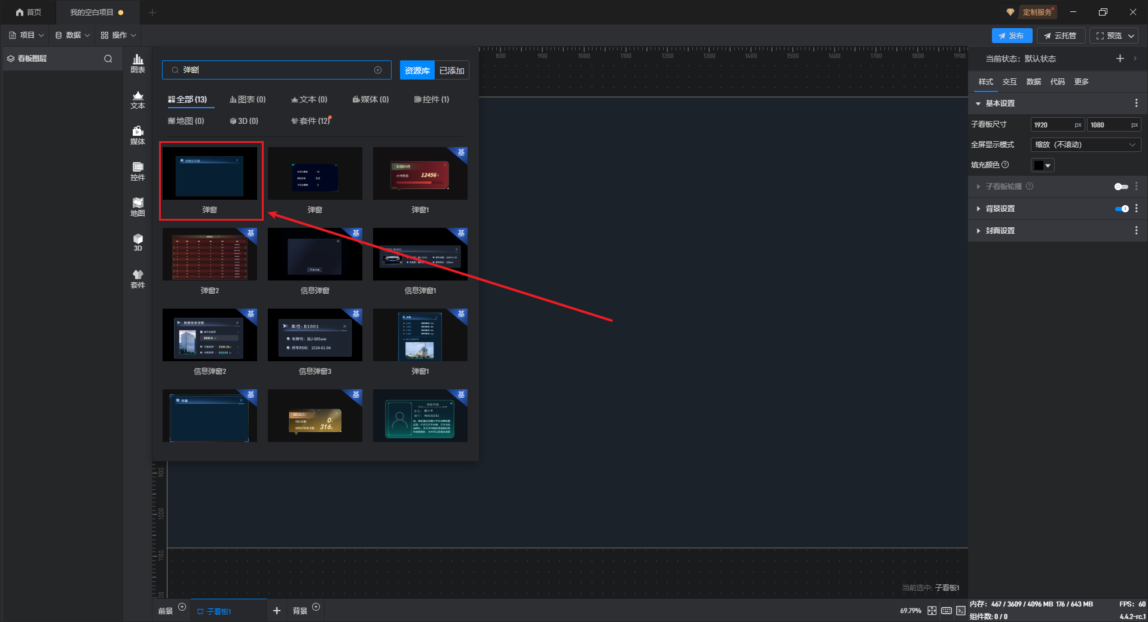Image resolution: width=1148 pixels, height=622 pixels.
Task: Select the 信息弹窗3 component thumbnail
Action: 315,336
